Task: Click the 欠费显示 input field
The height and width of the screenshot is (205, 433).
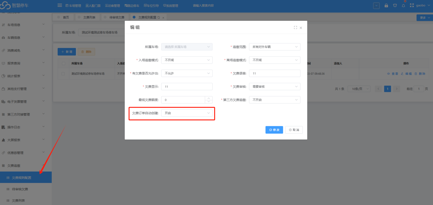Action: coord(187,87)
